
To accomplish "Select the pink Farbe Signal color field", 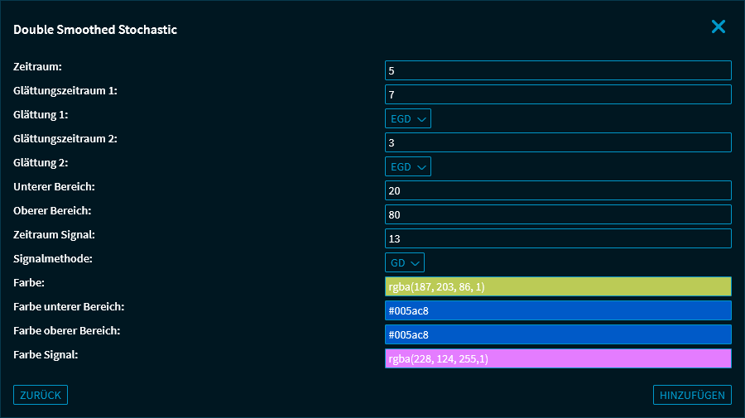I will [x=558, y=358].
